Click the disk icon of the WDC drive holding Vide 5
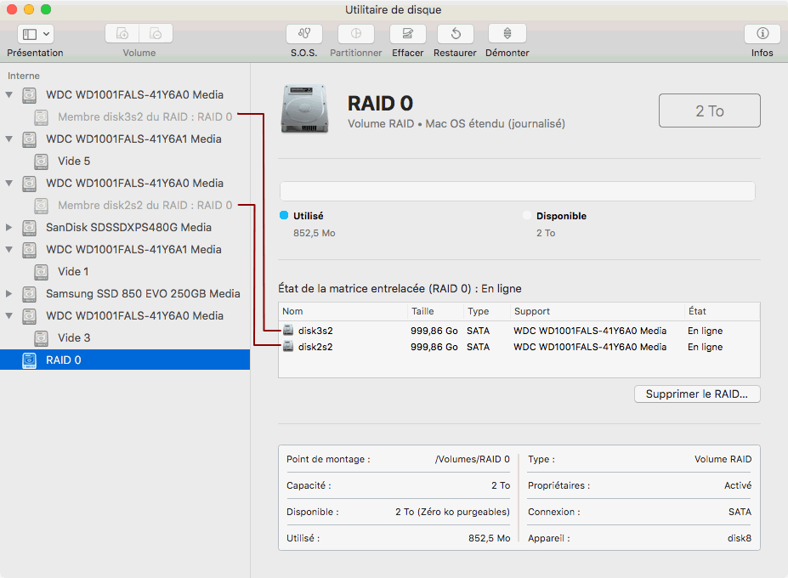Image resolution: width=788 pixels, height=578 pixels. [29, 139]
